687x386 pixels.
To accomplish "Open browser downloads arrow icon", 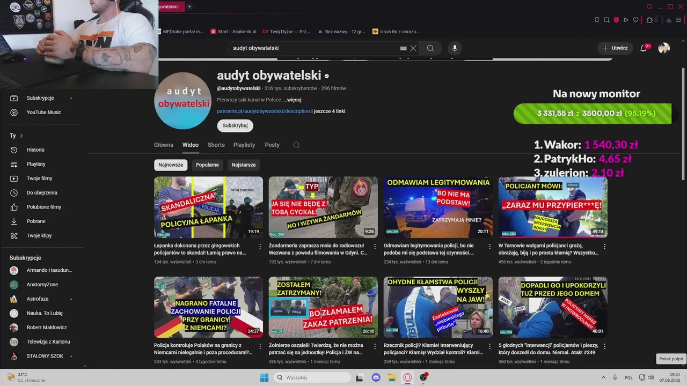I will tap(669, 20).
